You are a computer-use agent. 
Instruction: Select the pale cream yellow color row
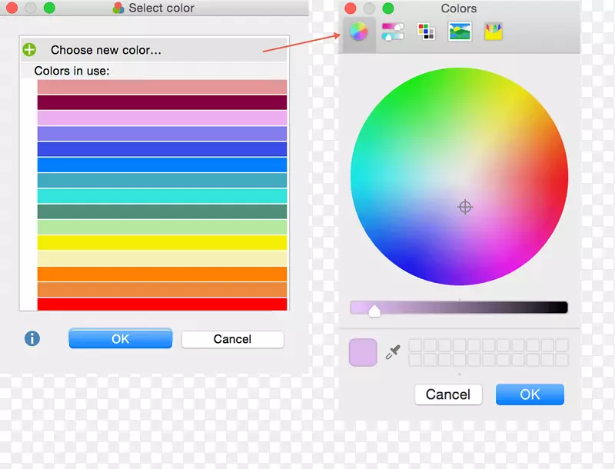(x=162, y=258)
